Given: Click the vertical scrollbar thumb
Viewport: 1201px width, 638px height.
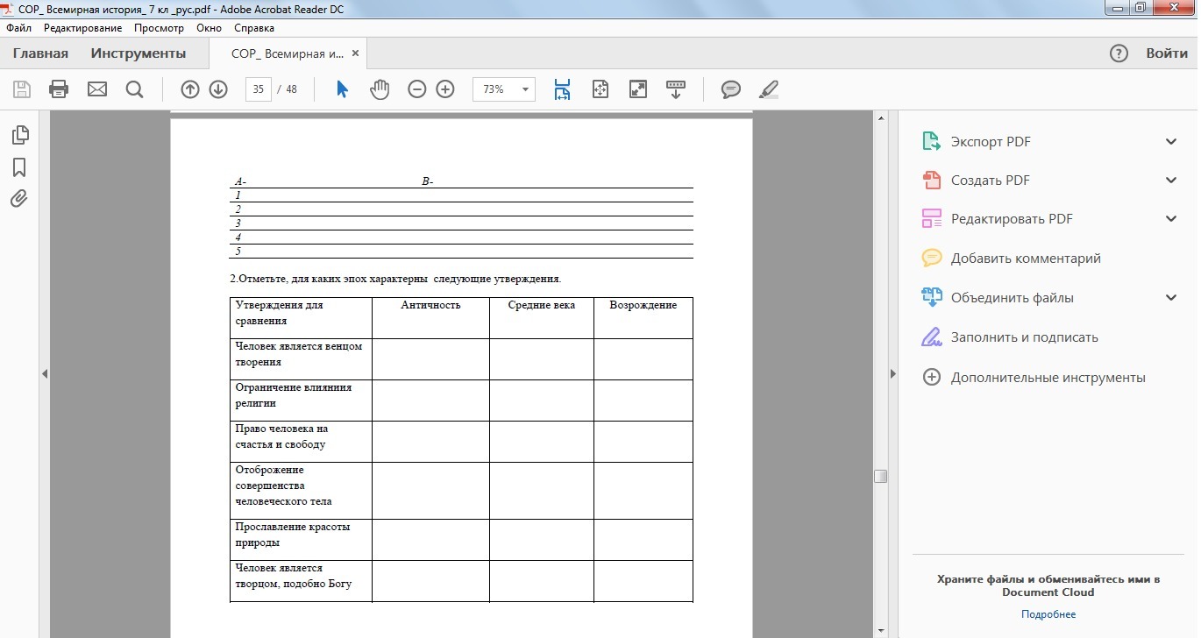Looking at the screenshot, I should 880,477.
